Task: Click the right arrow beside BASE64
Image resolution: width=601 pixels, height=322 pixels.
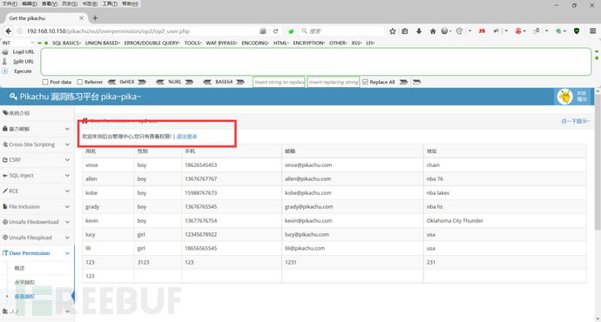Action: pos(240,82)
